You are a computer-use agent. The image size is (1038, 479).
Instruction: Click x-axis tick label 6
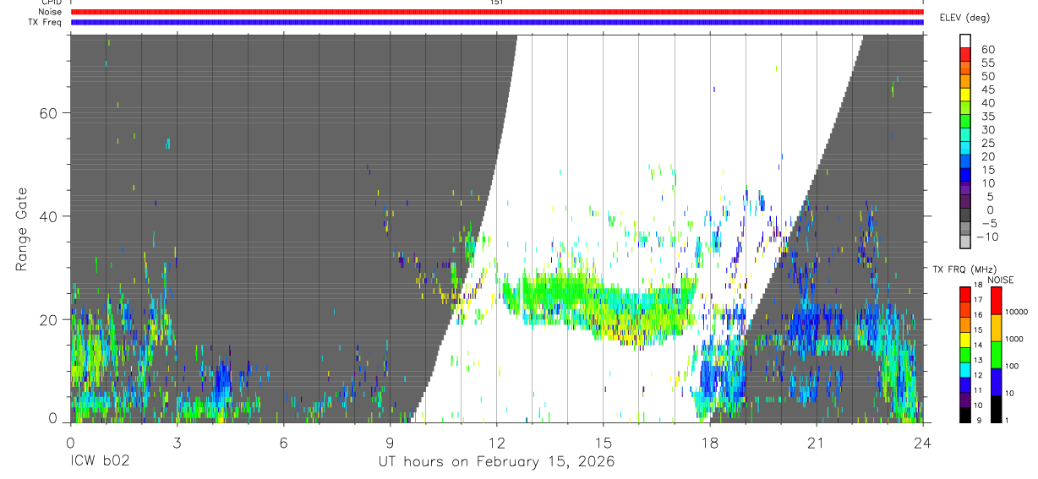pos(283,443)
